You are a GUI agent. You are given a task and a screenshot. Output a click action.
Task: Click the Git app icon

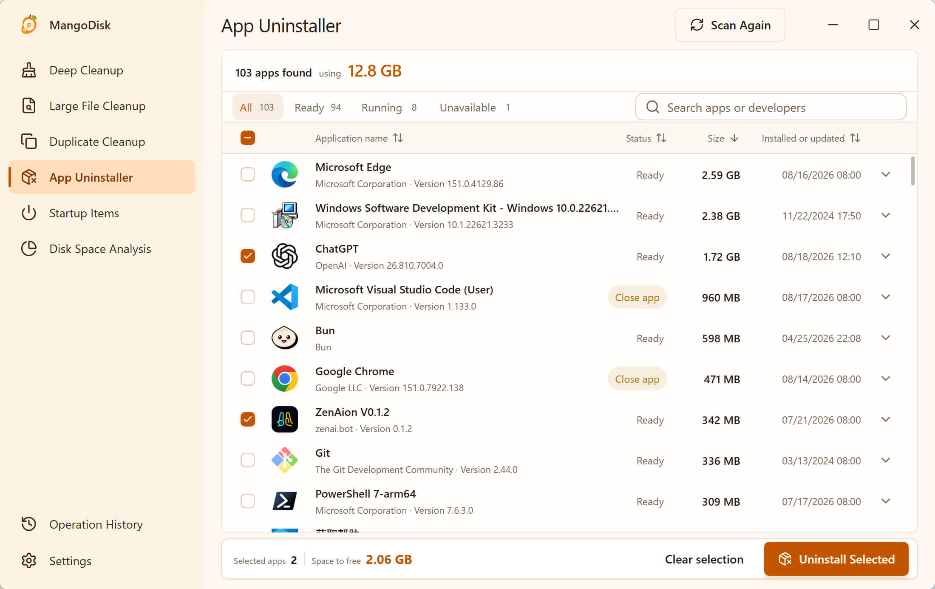(x=285, y=460)
